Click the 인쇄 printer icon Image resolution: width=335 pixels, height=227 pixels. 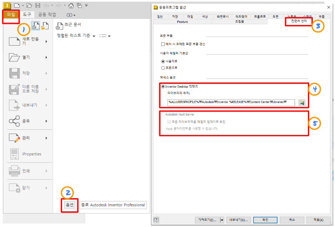14,171
